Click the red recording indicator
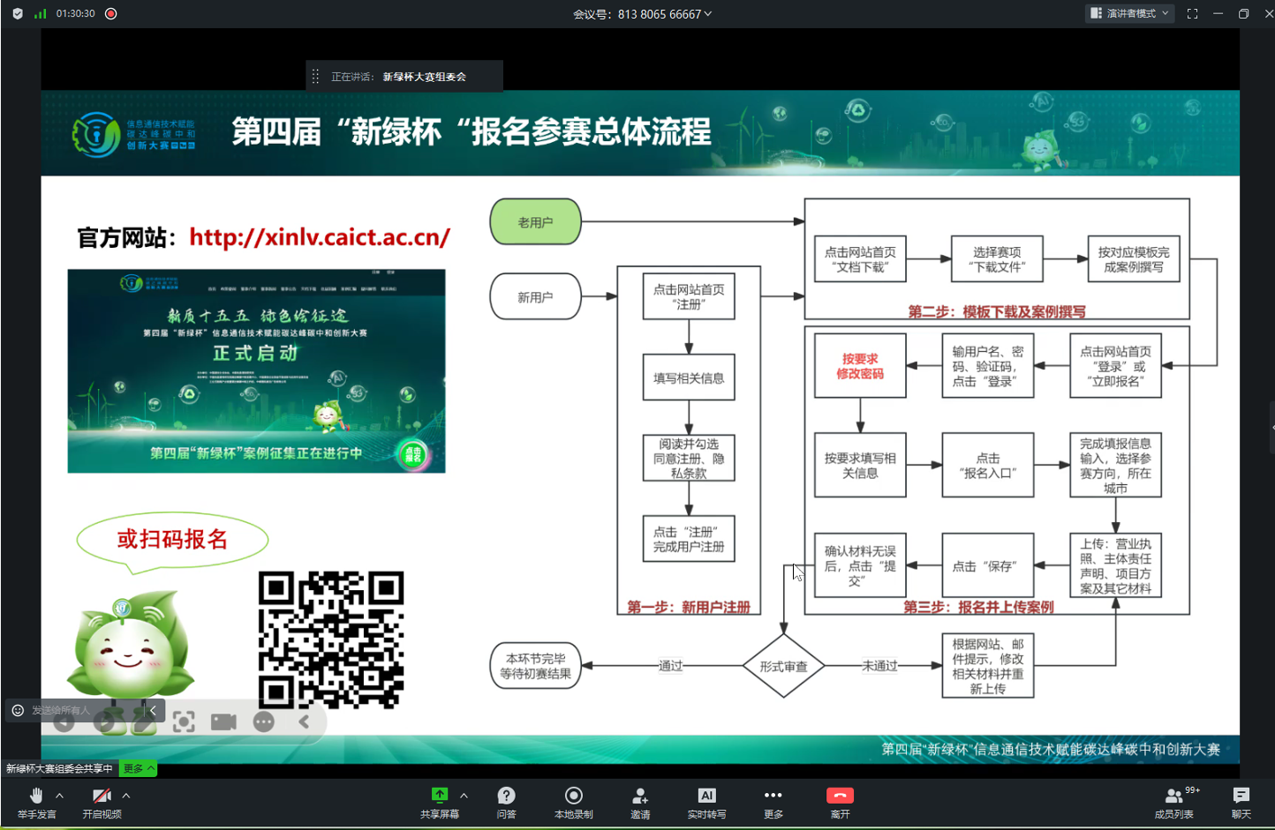Screen dimensions: 1275x830 coord(111,14)
